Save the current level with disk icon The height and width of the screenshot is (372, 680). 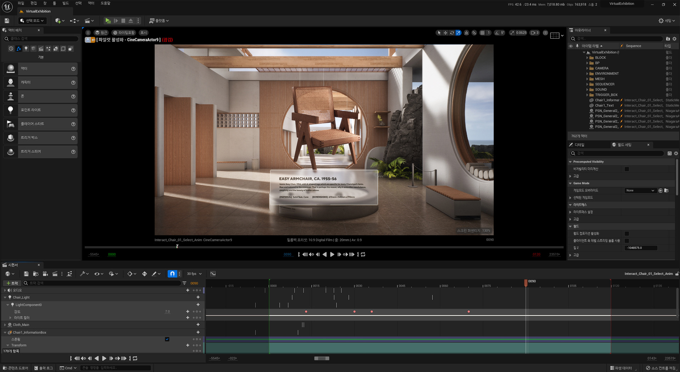(x=7, y=21)
